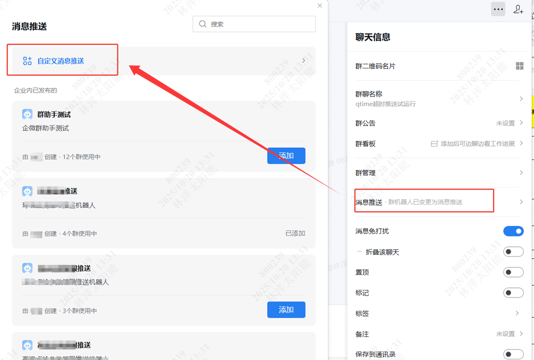Click 3个群使用中 usage text
Screen dimensions: 534x360
80,311
